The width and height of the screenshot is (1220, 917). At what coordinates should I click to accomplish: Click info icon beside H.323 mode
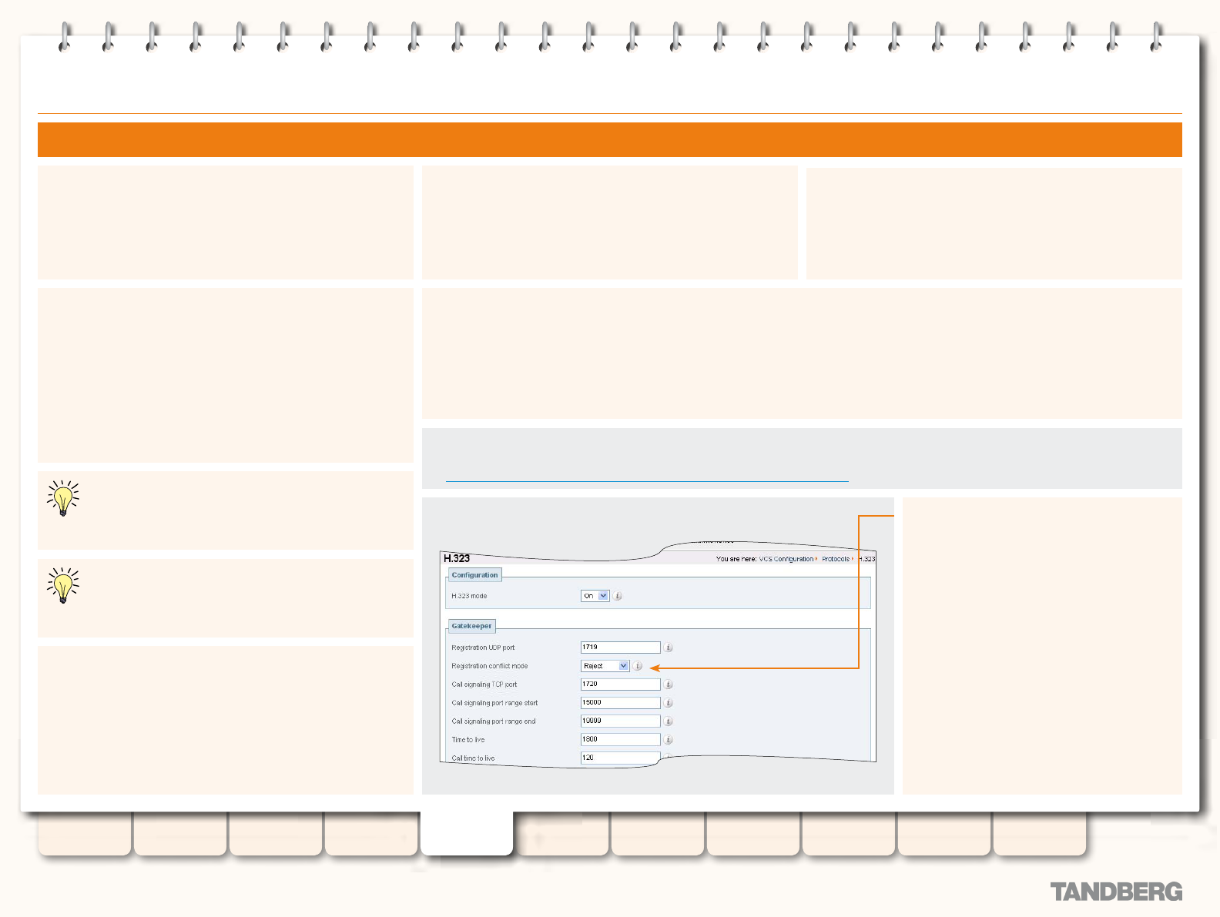618,596
